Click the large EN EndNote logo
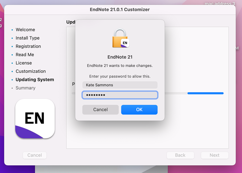The height and width of the screenshot is (173, 242). click(x=35, y=119)
